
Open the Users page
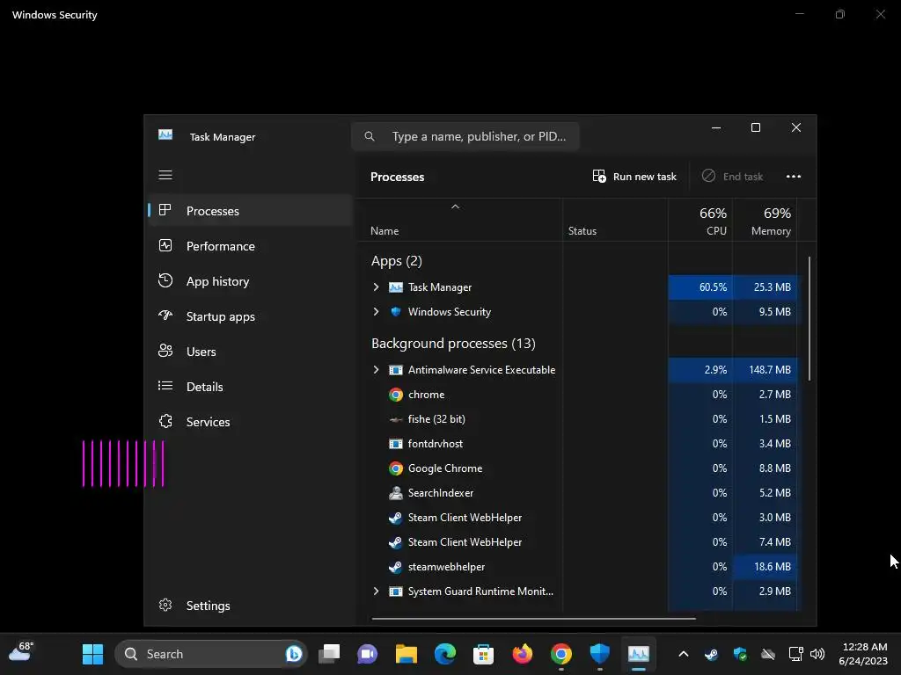click(x=250, y=352)
